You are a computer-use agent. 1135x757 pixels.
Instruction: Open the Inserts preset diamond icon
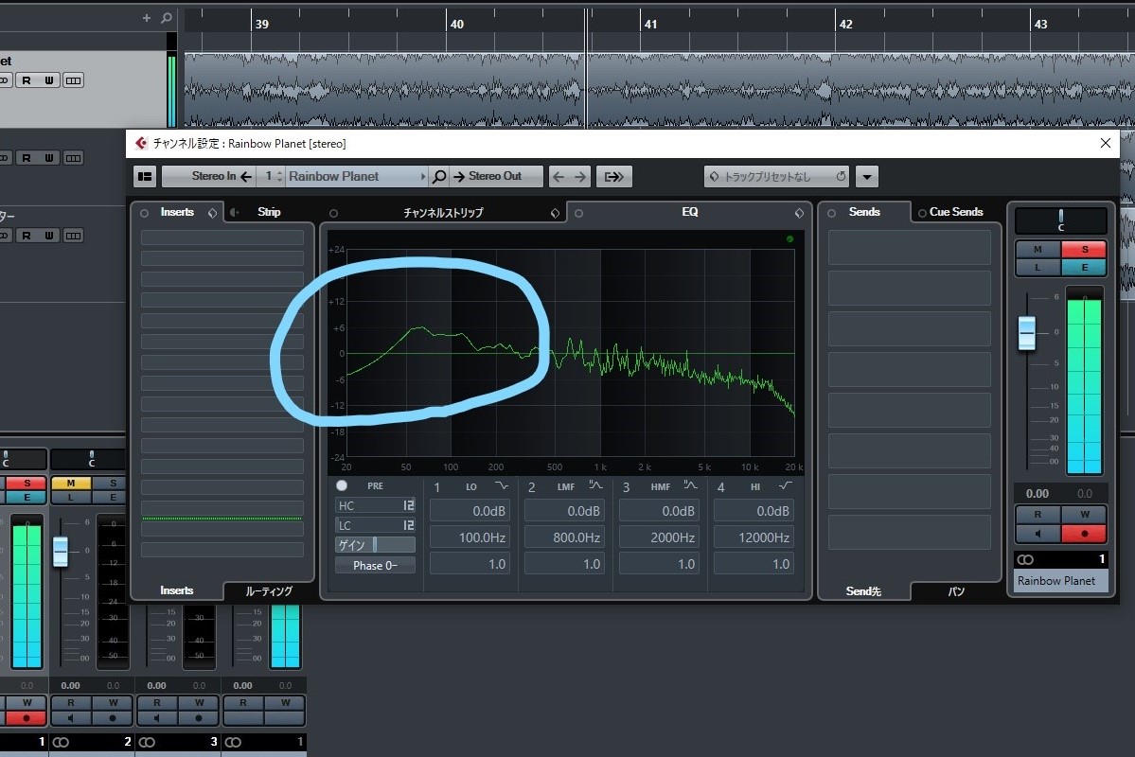tap(212, 213)
